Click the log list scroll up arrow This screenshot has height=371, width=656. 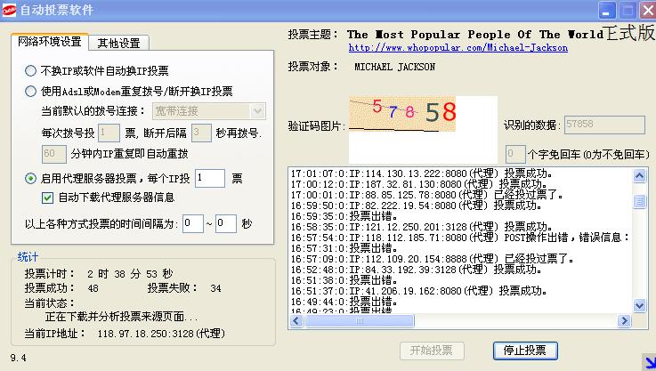coord(639,175)
